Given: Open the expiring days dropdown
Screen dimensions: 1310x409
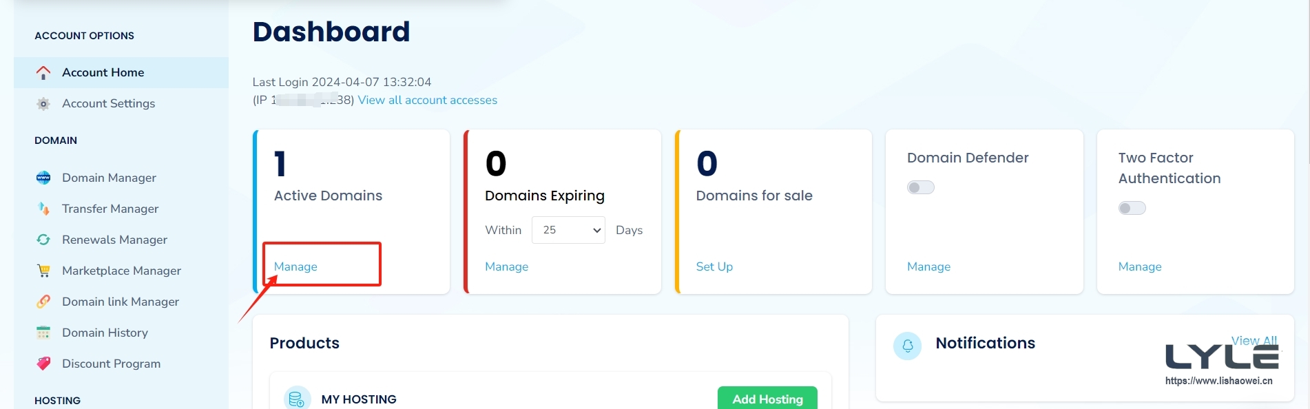Looking at the screenshot, I should click(568, 230).
